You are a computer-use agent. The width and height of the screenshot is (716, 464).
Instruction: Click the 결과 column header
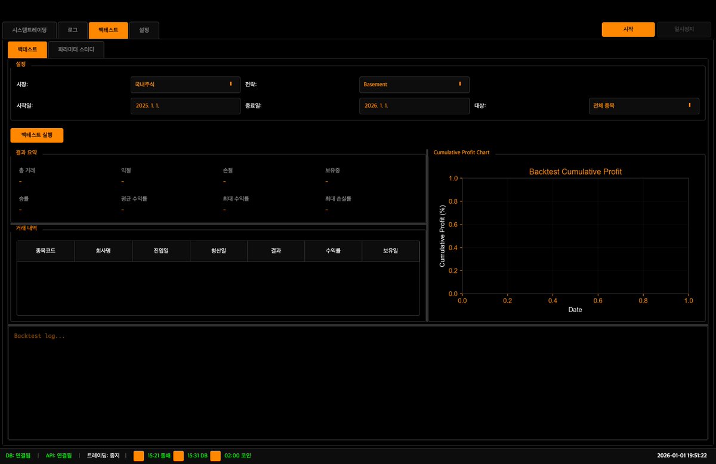[x=276, y=251]
